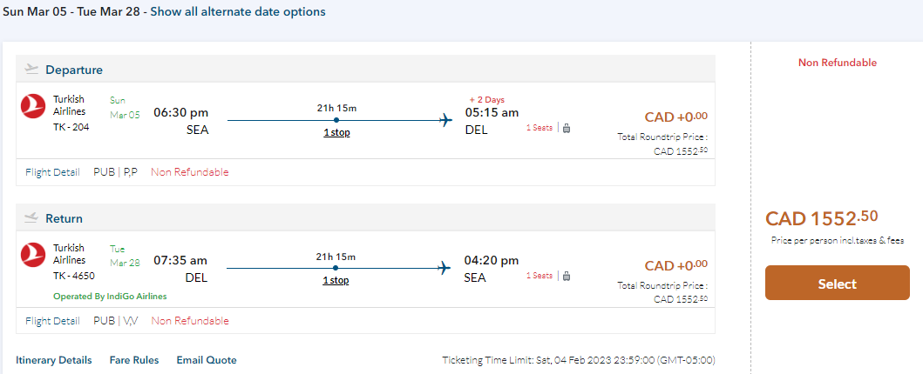This screenshot has width=923, height=374.
Task: Open the Itinerary Details tab
Action: 53,360
